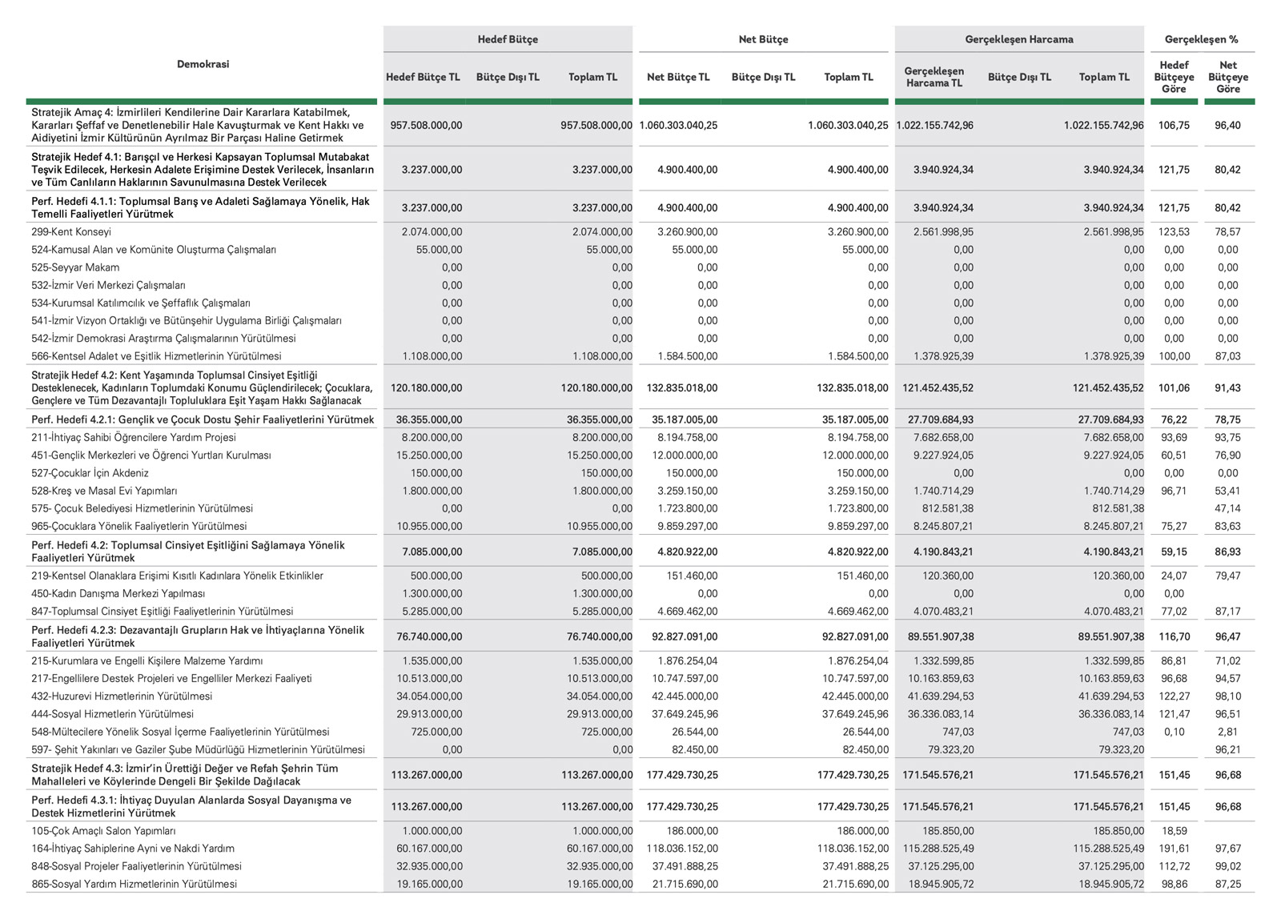This screenshot has height=919, width=1281.
Task: Select "865-Sosyal Yardım Hizmetlerinin Yürütülmesi" row label
Action: coord(134,884)
